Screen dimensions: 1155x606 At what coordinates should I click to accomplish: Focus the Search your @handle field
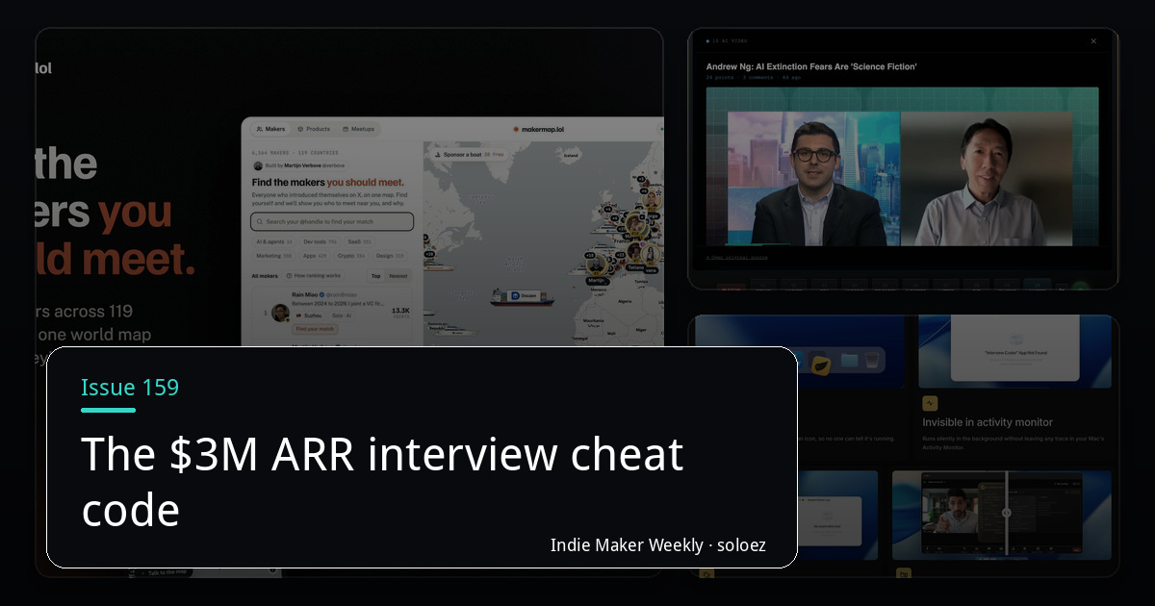click(x=332, y=221)
